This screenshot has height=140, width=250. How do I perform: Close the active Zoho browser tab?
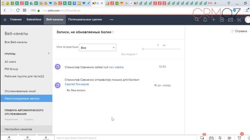click(102, 3)
